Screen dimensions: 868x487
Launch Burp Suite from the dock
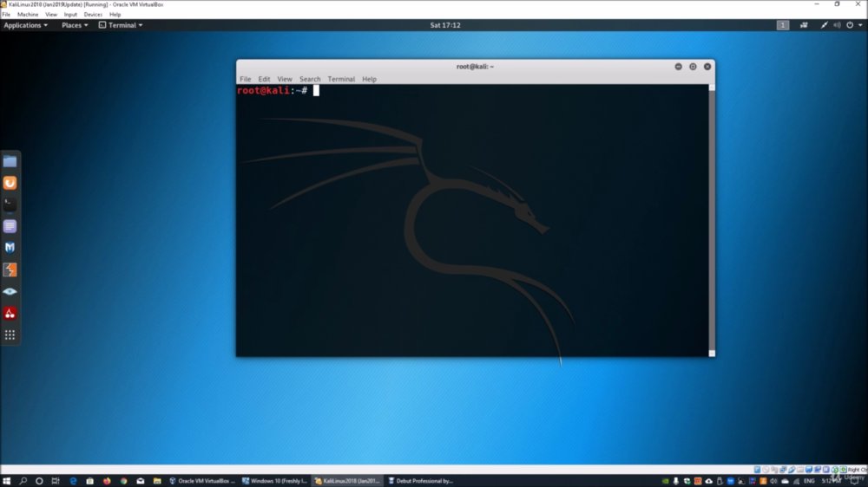tap(10, 269)
